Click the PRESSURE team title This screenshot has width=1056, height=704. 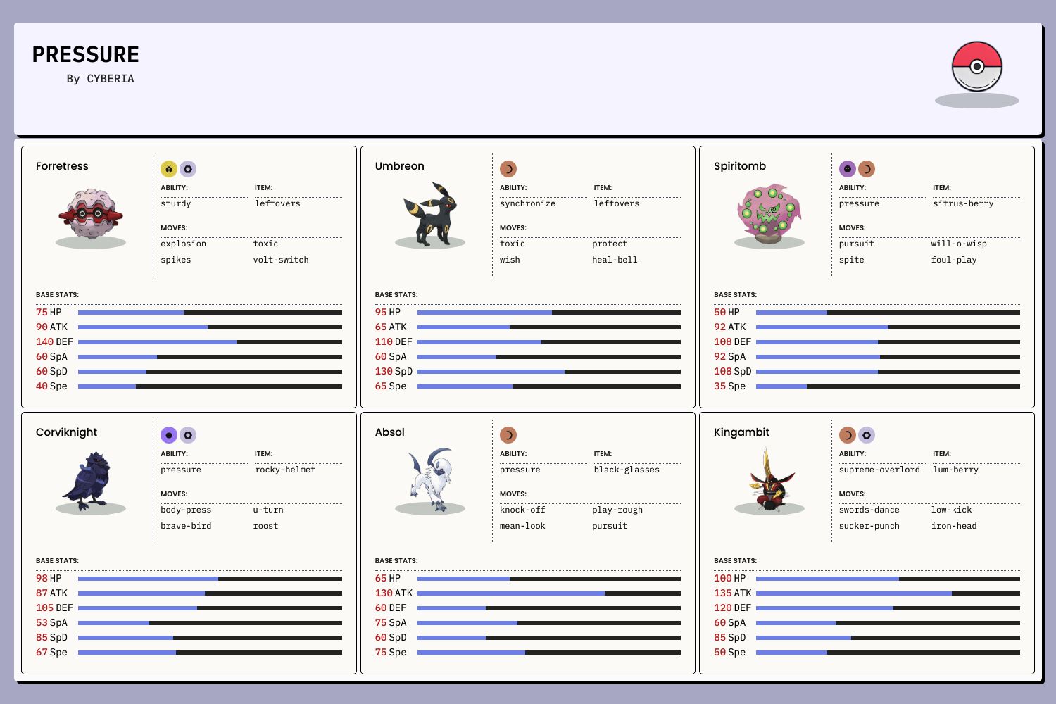[86, 55]
